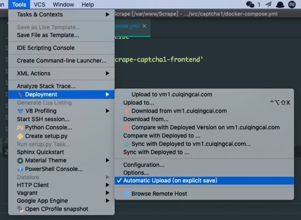Expand the HTTP Client submenu arrow
This screenshot has height=220, width=301.
pyautogui.click(x=107, y=185)
